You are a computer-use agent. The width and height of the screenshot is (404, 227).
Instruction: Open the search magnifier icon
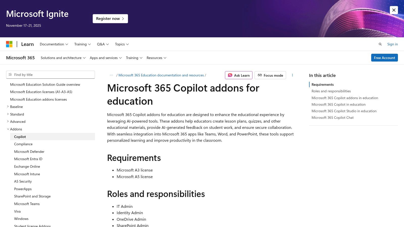(x=380, y=44)
